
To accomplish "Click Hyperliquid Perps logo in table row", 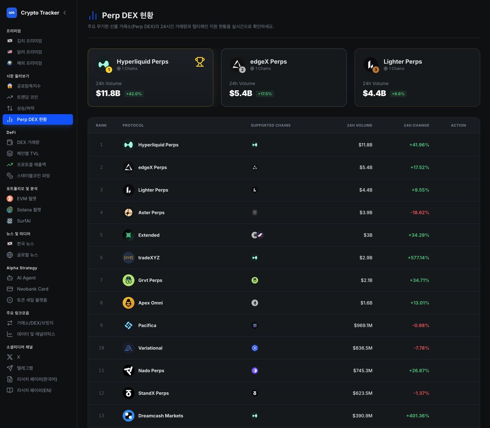I will [129, 145].
